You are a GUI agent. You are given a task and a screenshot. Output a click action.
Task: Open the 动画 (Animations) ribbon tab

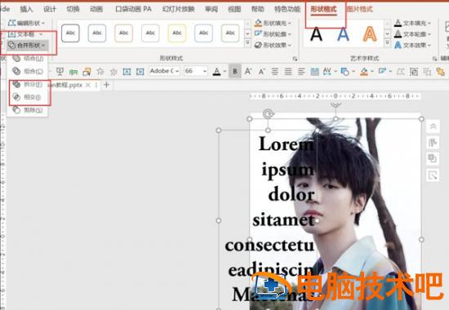tap(96, 9)
